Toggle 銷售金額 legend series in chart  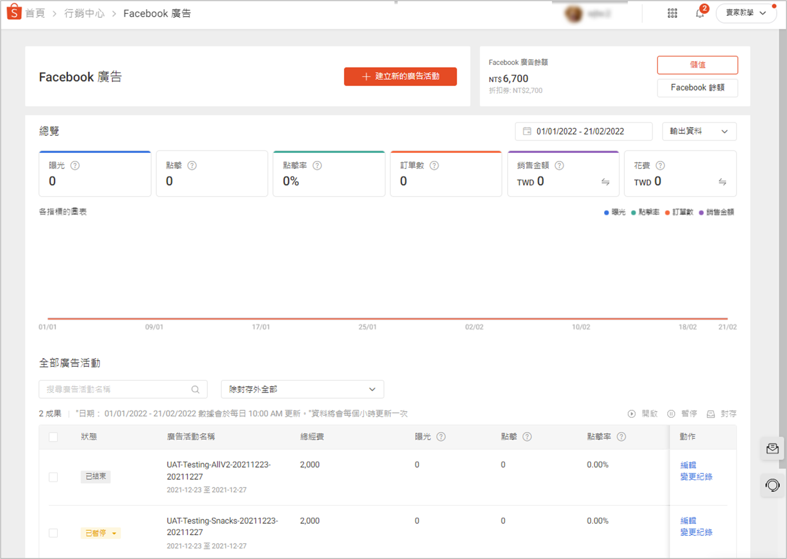(716, 212)
